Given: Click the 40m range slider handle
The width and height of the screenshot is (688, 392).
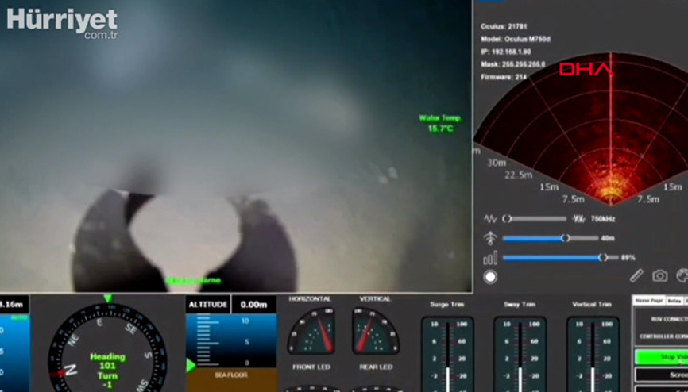Looking at the screenshot, I should tap(565, 238).
